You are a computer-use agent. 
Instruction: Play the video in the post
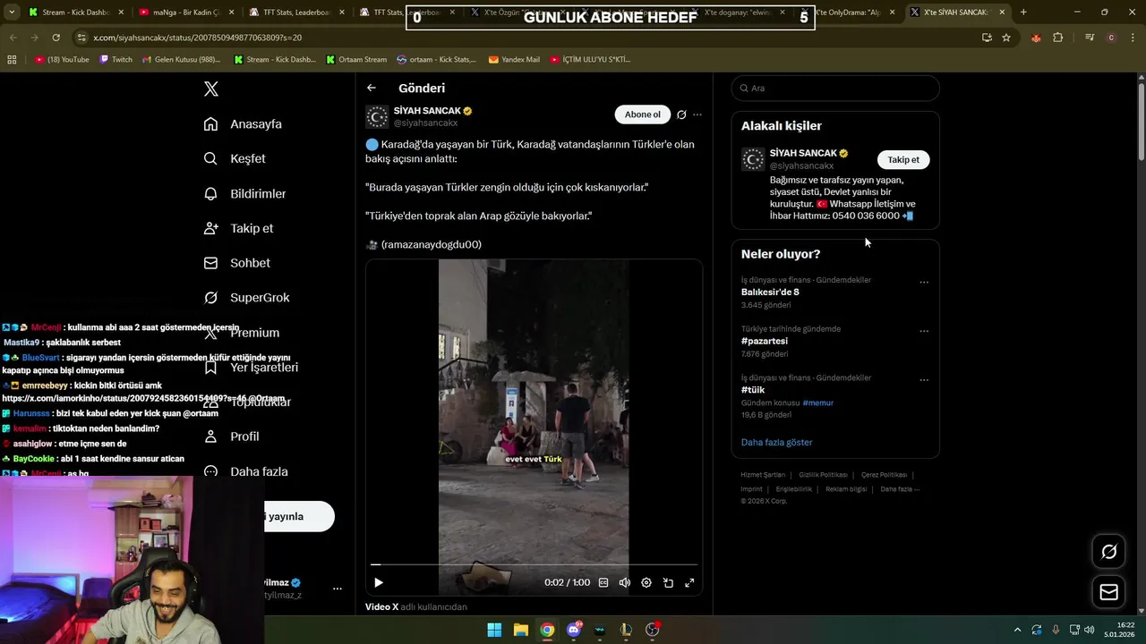(379, 582)
